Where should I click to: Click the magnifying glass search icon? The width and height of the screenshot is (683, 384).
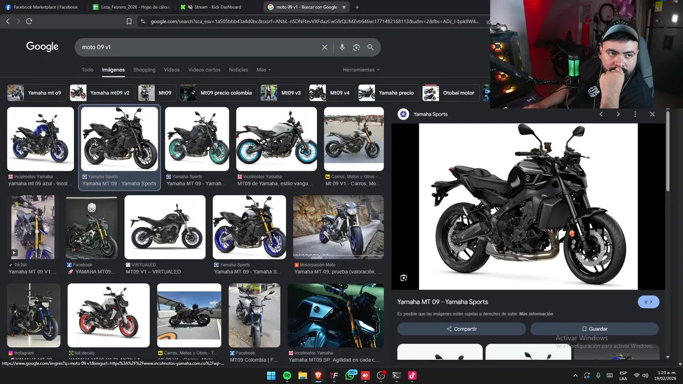(370, 47)
